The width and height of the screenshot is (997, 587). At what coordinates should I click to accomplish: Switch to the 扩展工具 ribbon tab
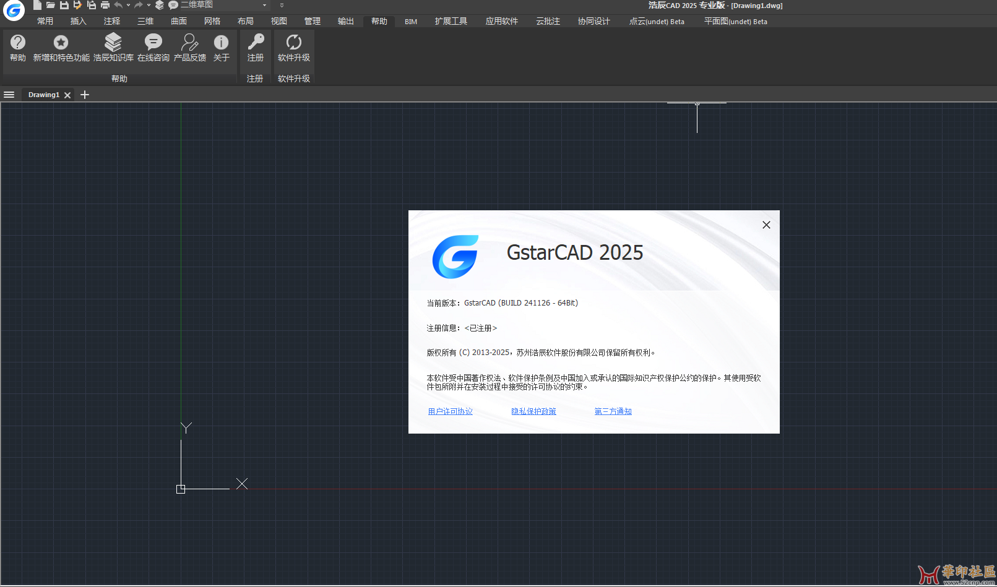point(451,21)
